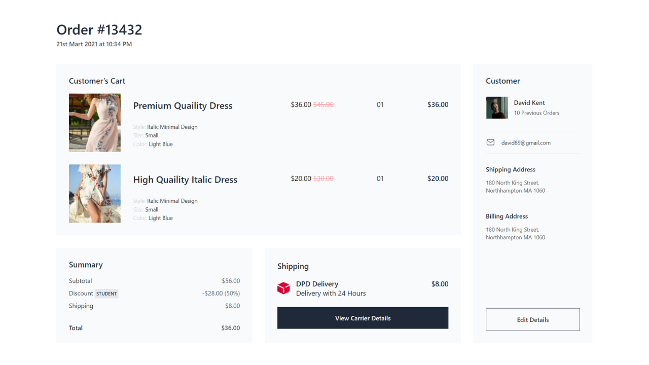Expand the Customer's Cart section
The height and width of the screenshot is (365, 649).
pyautogui.click(x=97, y=81)
